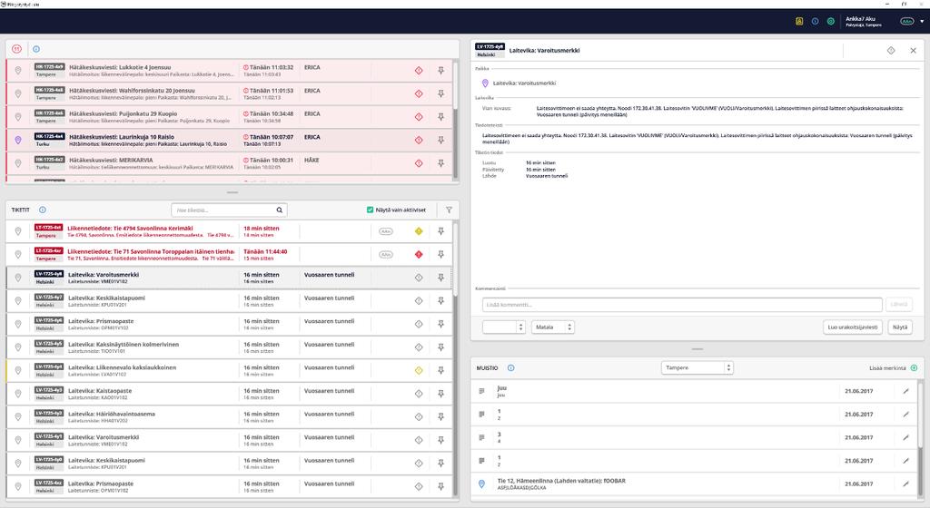
Task: Show info icon beside MUISTIO heading
Action: click(510, 367)
